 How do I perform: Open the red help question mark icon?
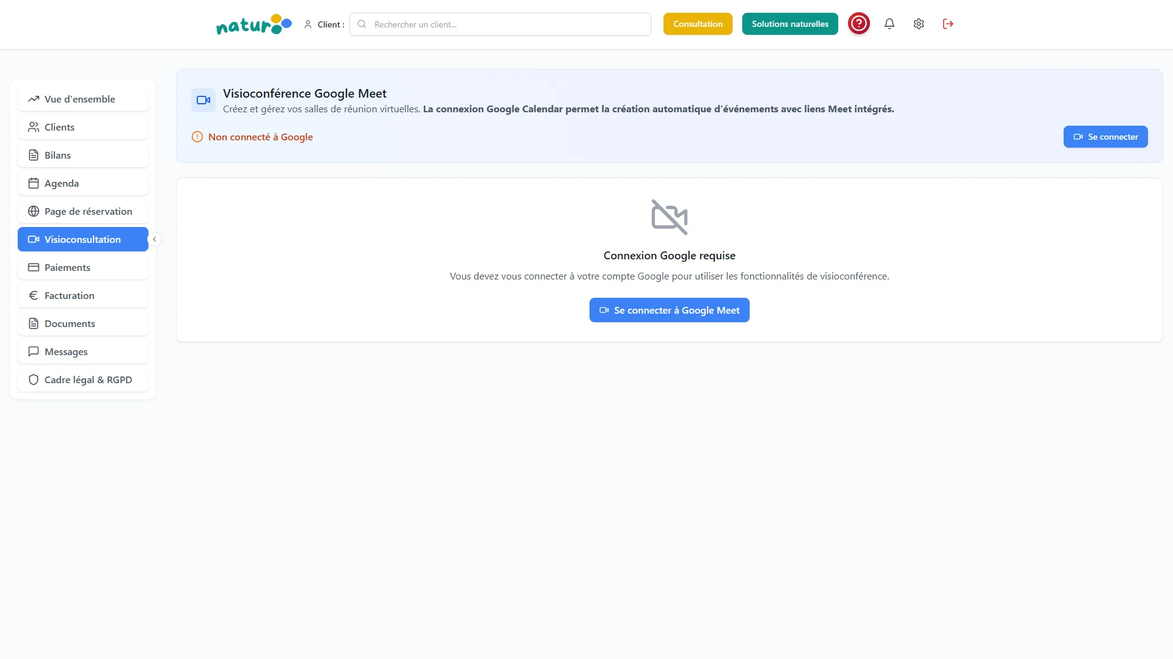tap(859, 24)
